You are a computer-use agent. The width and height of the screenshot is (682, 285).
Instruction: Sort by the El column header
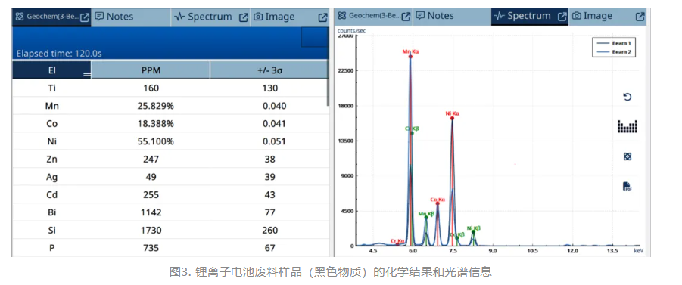pyautogui.click(x=51, y=70)
